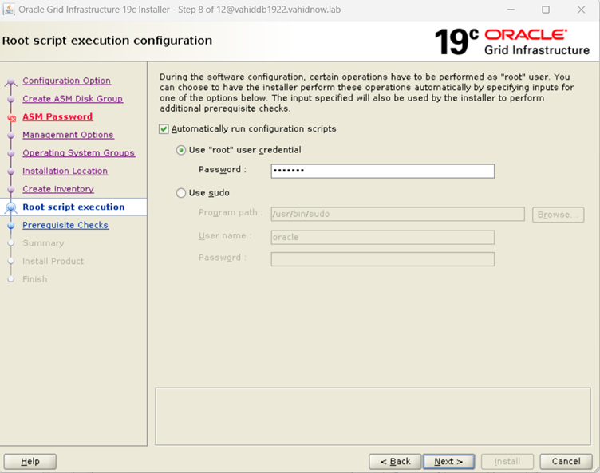
Task: Go back with the Back button
Action: [x=394, y=461]
